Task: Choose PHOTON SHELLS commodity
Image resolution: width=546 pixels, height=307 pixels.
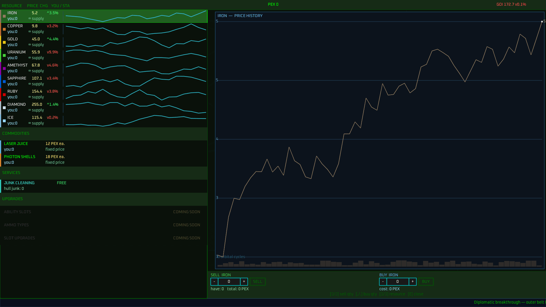Action: click(104, 160)
